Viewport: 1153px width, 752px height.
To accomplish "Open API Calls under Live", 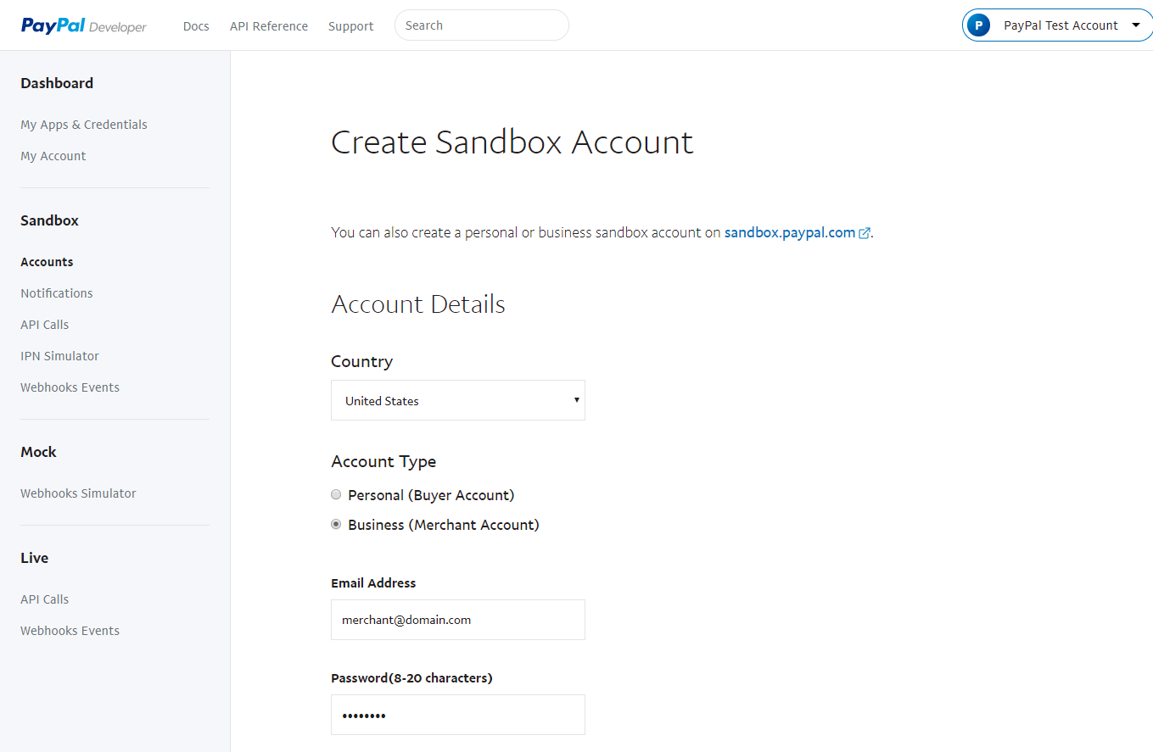I will tap(45, 599).
